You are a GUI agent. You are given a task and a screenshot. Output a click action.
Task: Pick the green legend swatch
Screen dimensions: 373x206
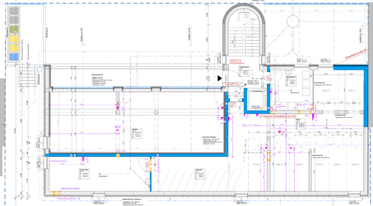click(x=13, y=29)
